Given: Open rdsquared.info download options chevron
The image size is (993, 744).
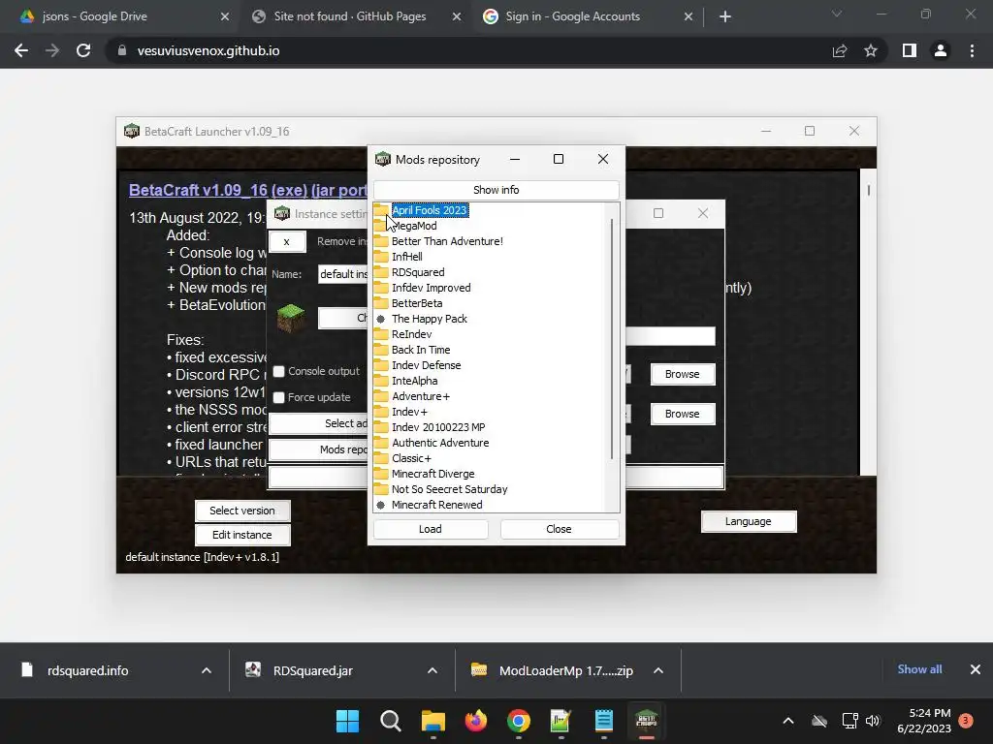Looking at the screenshot, I should pyautogui.click(x=207, y=670).
